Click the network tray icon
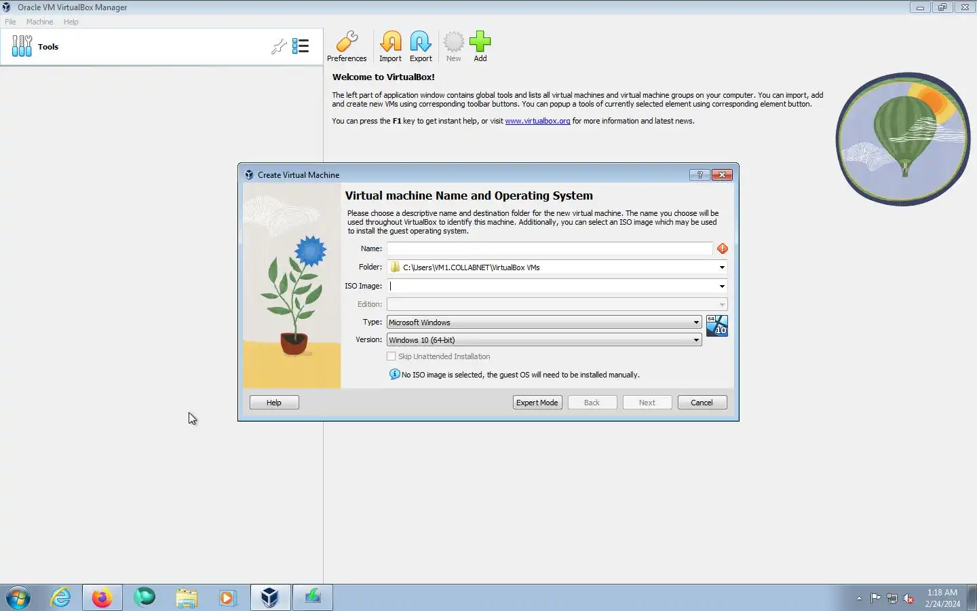This screenshot has height=611, width=977. [892, 598]
